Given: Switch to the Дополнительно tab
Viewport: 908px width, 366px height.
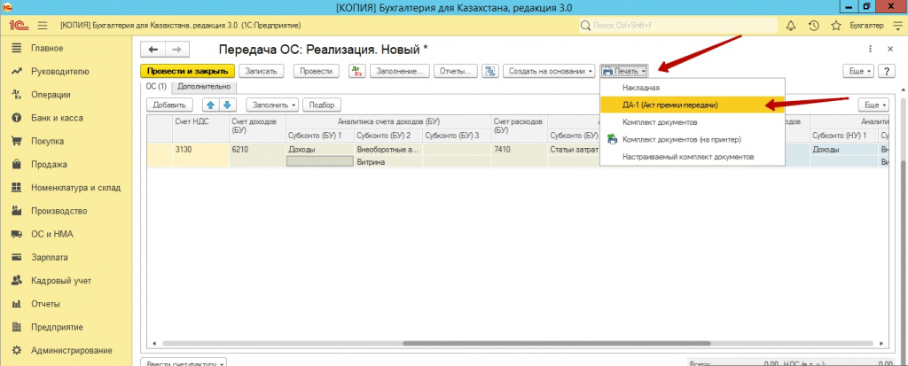Looking at the screenshot, I should pyautogui.click(x=204, y=87).
